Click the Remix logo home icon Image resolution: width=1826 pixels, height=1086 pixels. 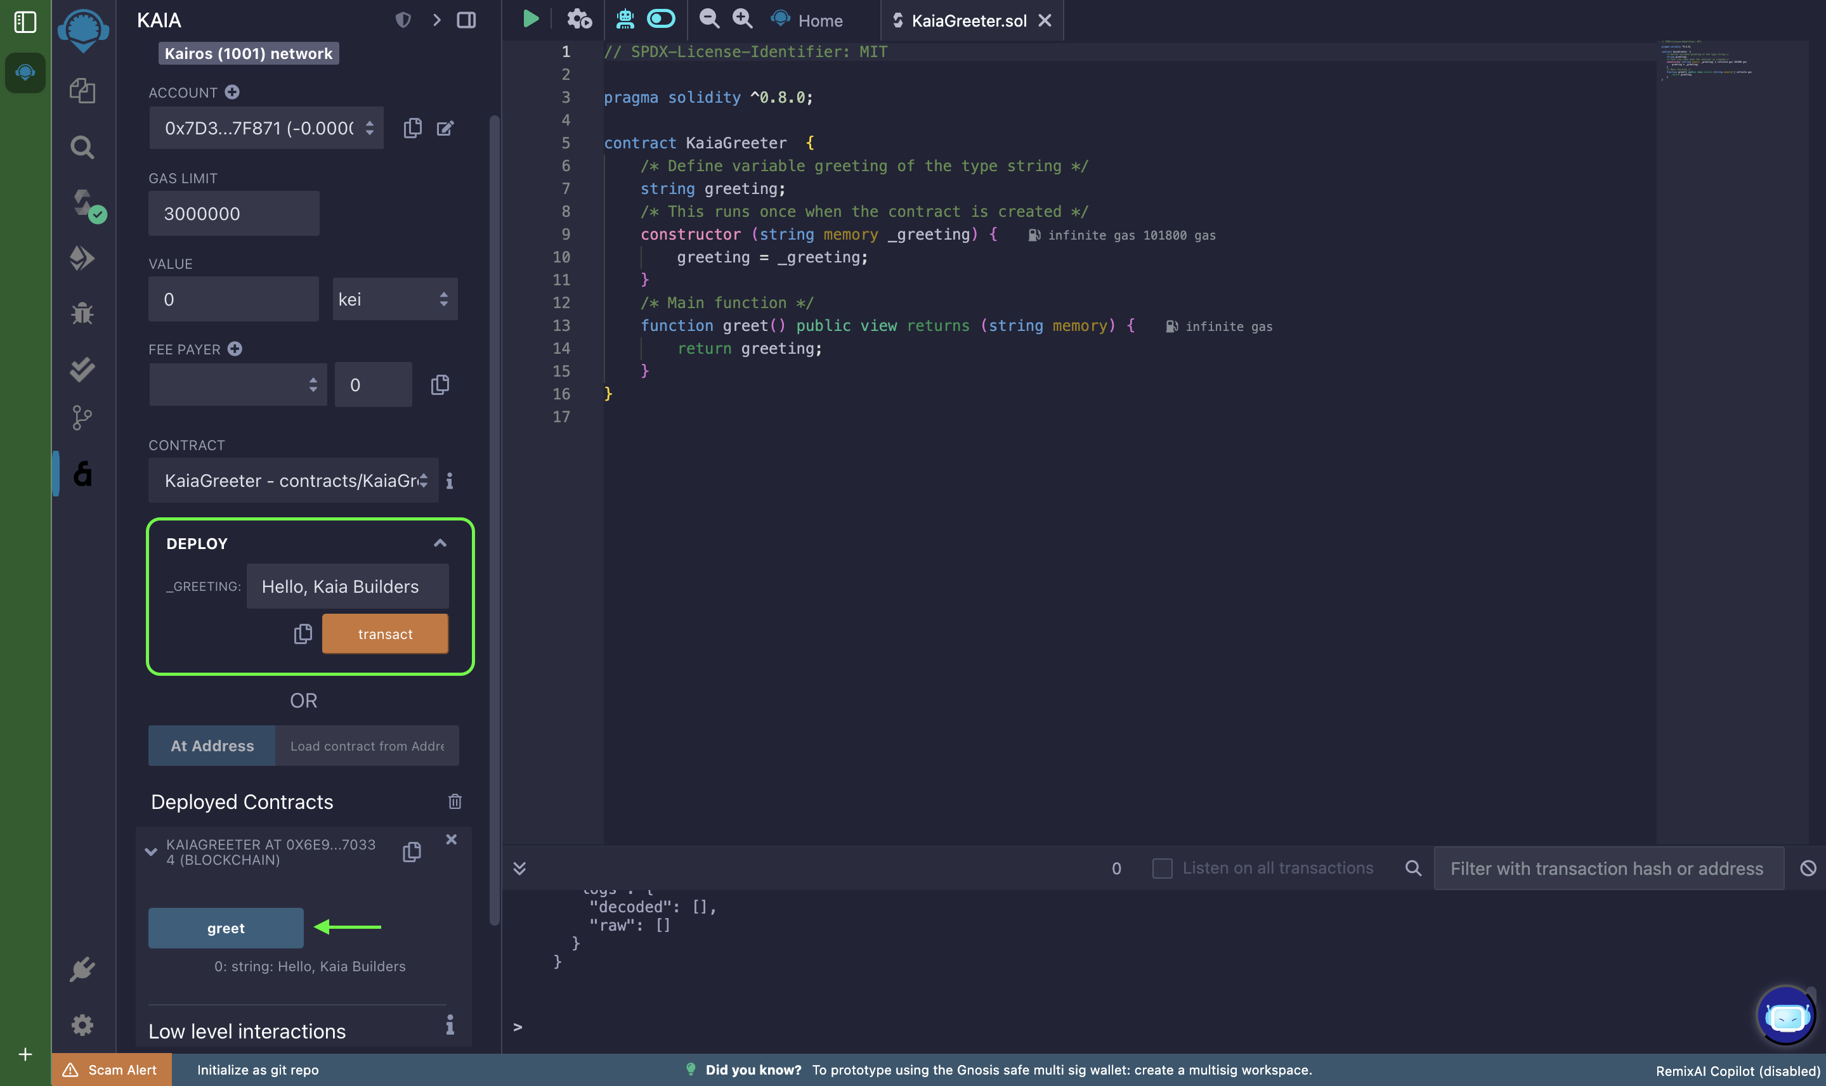[82, 30]
